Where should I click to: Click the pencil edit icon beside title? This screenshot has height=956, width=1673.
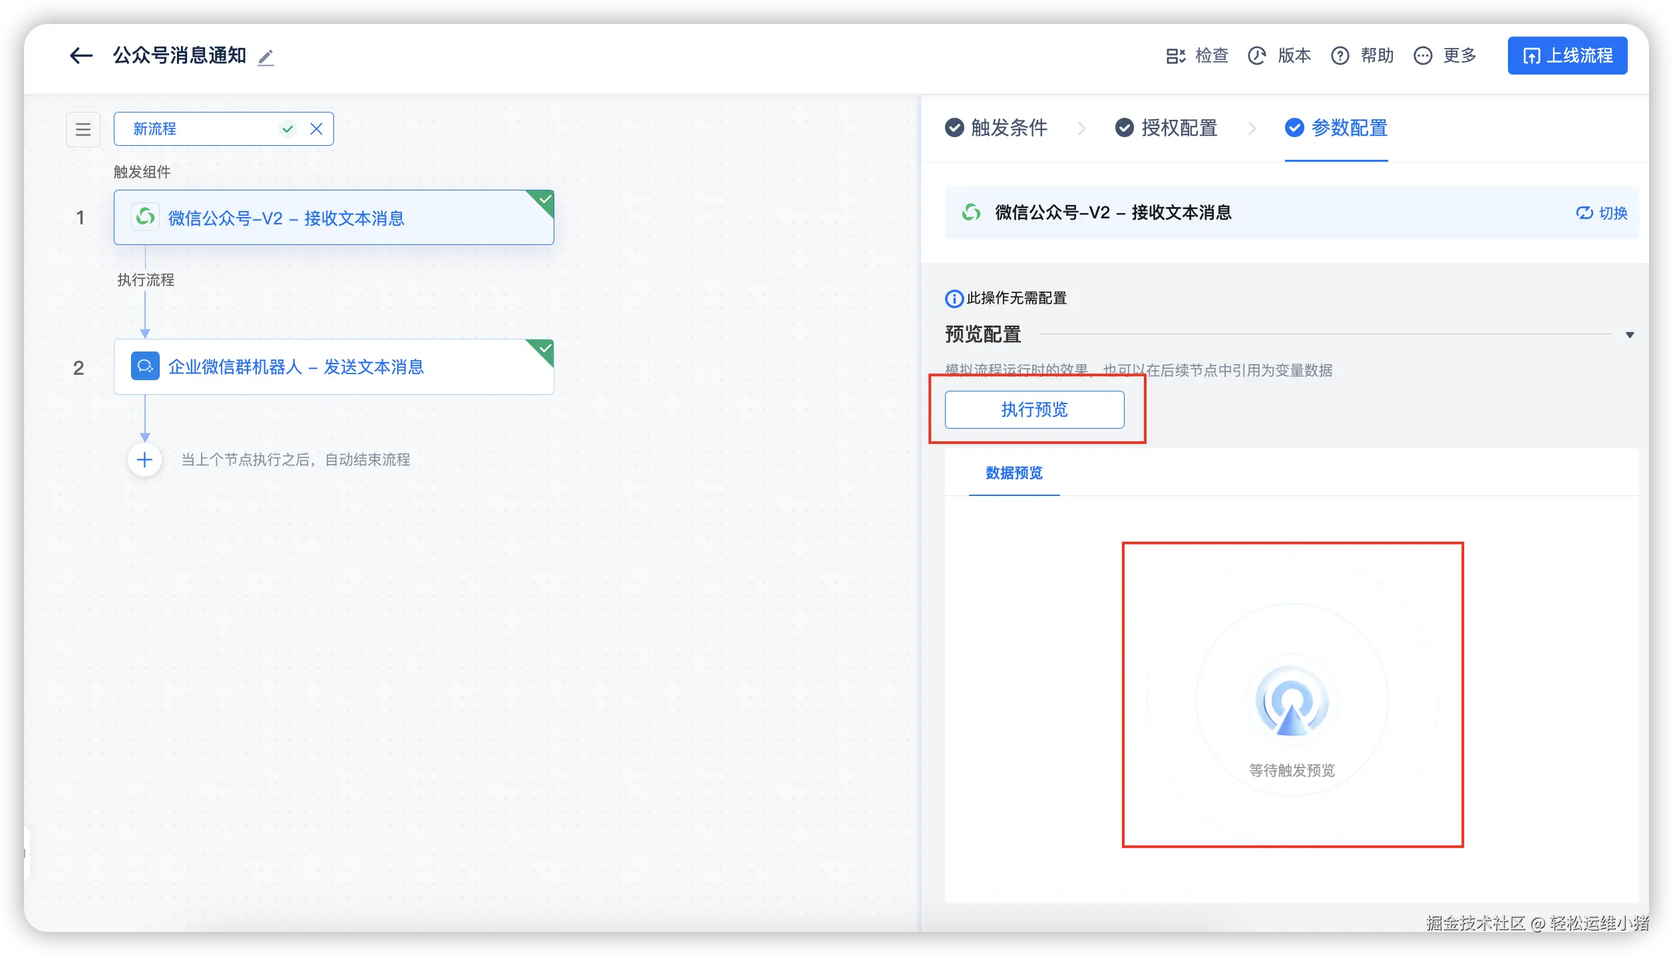(266, 57)
